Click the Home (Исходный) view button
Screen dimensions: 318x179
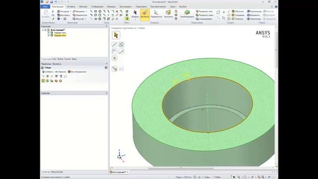point(63,11)
